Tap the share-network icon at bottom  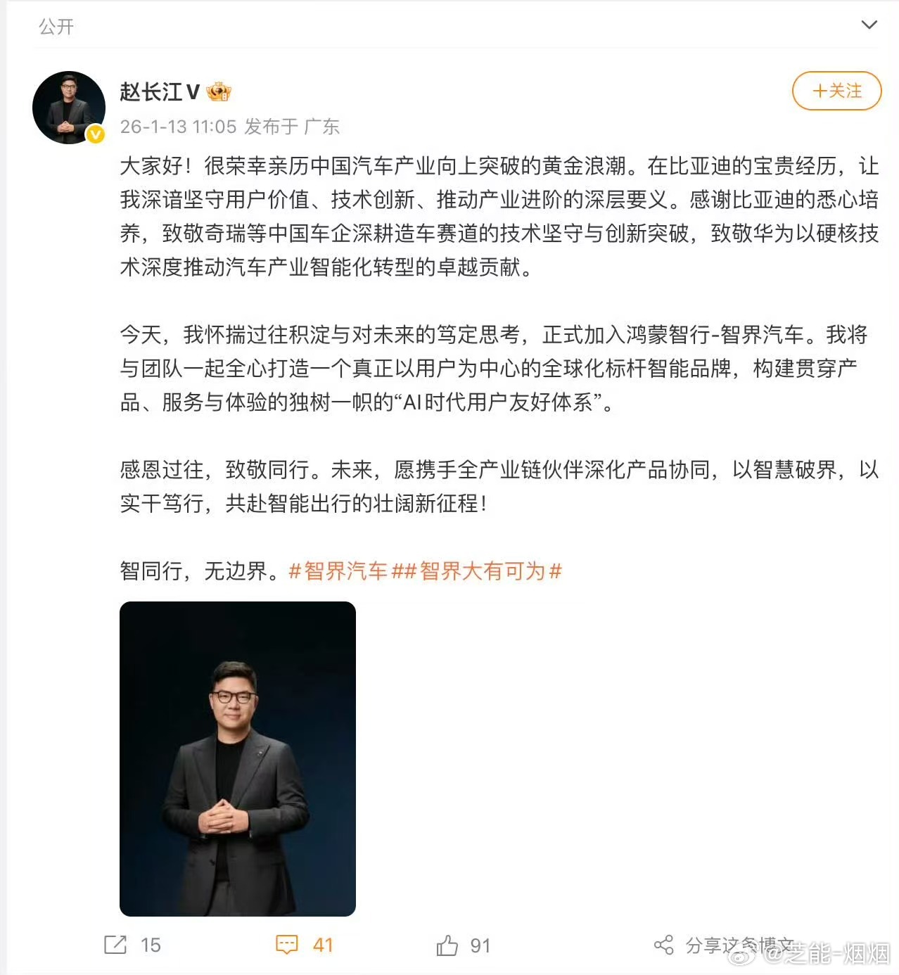663,945
